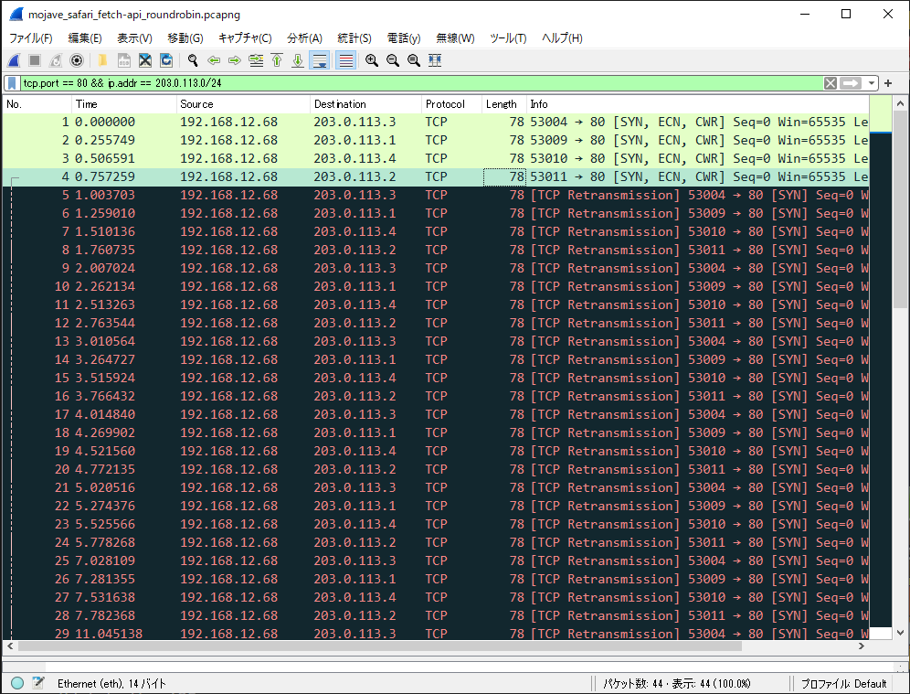Click the restart capture icon
Viewport: 910px width, 694px height.
tap(56, 60)
